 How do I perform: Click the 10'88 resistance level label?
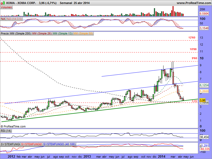(193, 49)
